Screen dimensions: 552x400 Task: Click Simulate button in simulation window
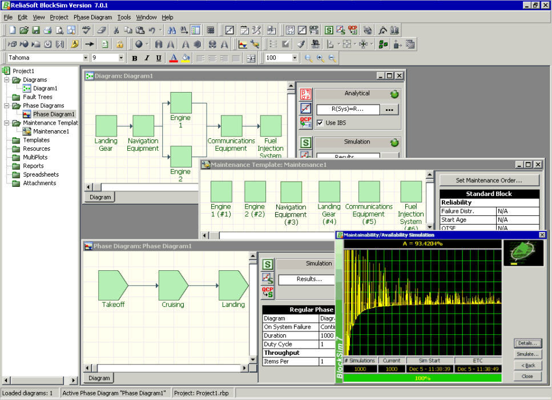527,354
